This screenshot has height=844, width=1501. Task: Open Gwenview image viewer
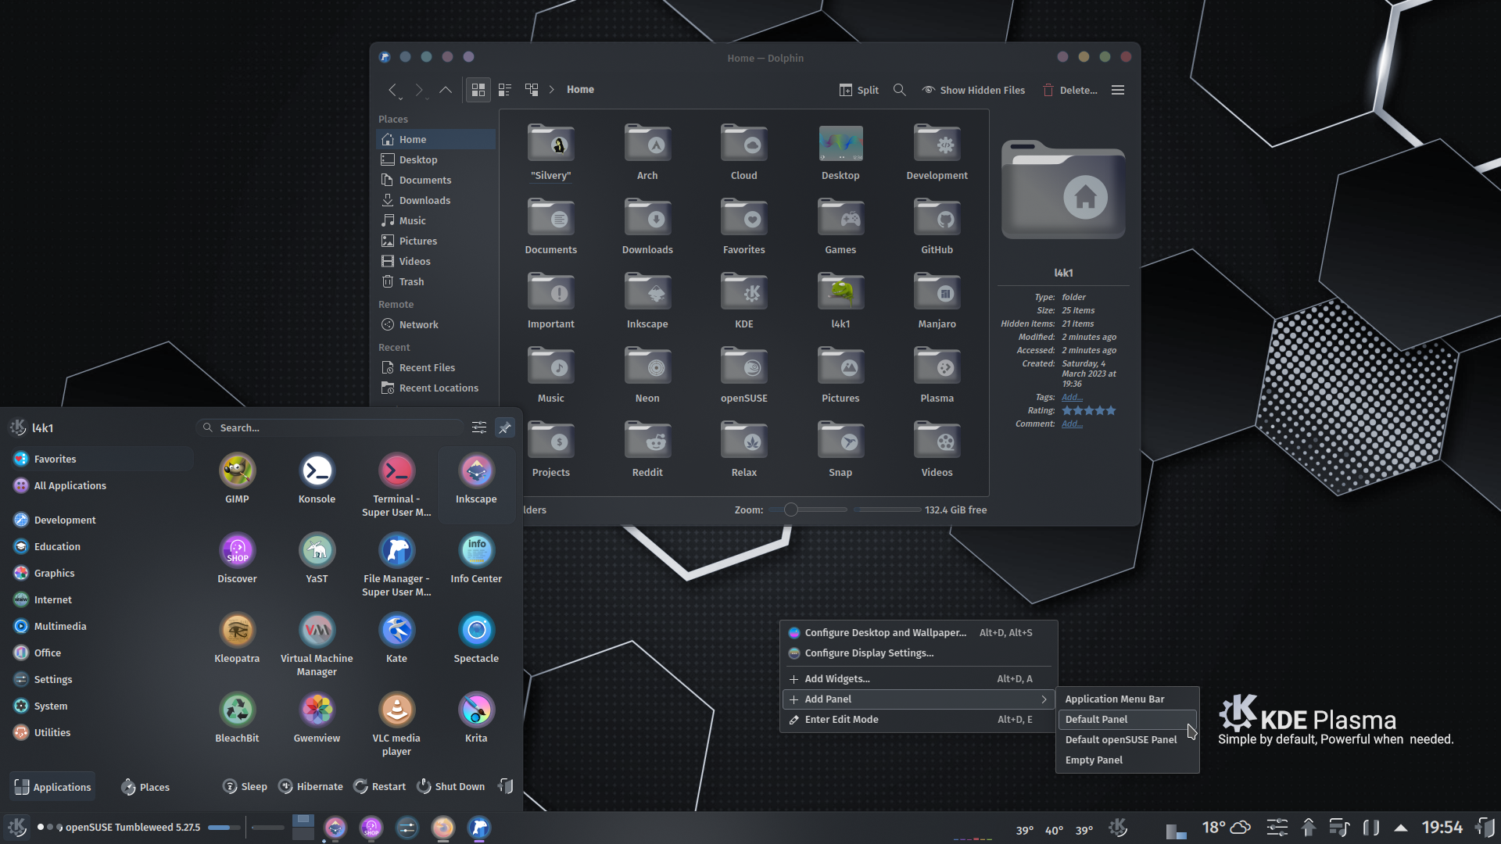317,710
